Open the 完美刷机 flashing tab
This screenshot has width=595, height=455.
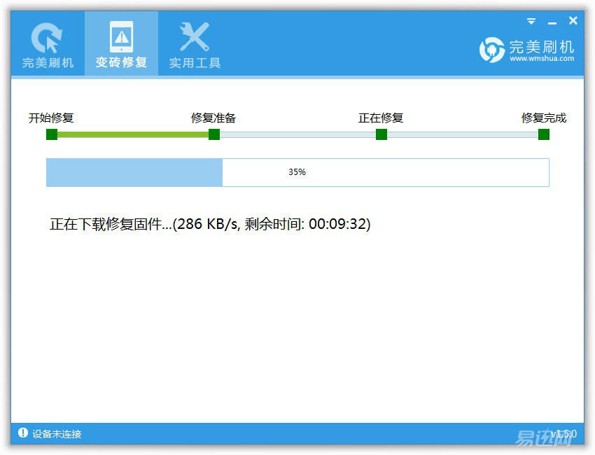[48, 43]
